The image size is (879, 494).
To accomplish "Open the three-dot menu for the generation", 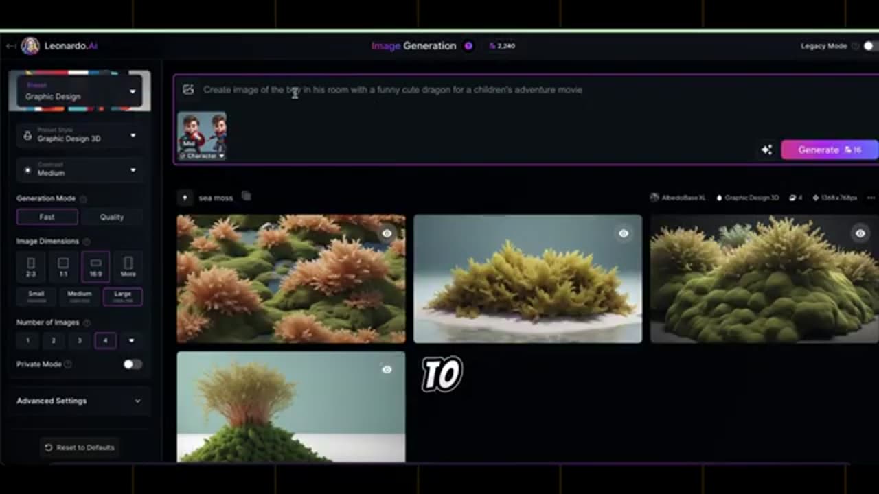I will [871, 198].
